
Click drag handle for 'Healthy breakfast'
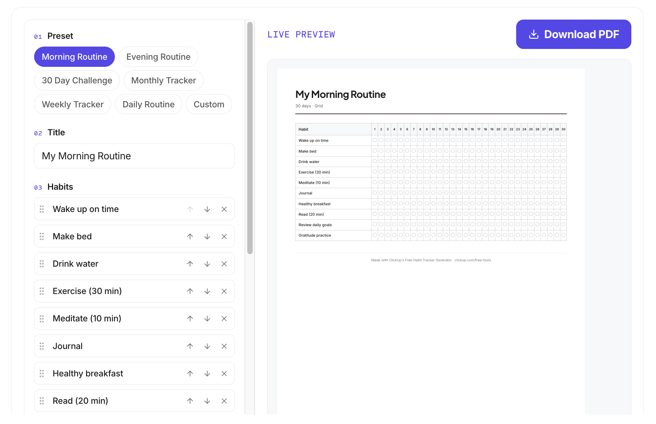click(x=42, y=374)
